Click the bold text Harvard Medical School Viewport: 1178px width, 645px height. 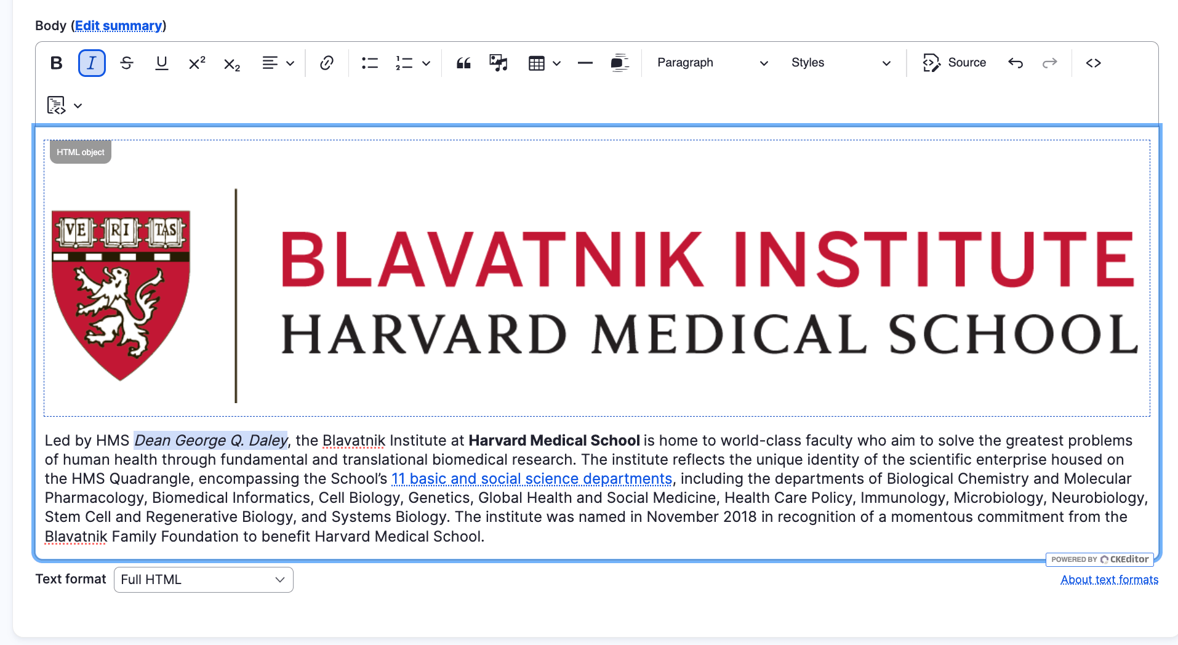[x=554, y=441]
